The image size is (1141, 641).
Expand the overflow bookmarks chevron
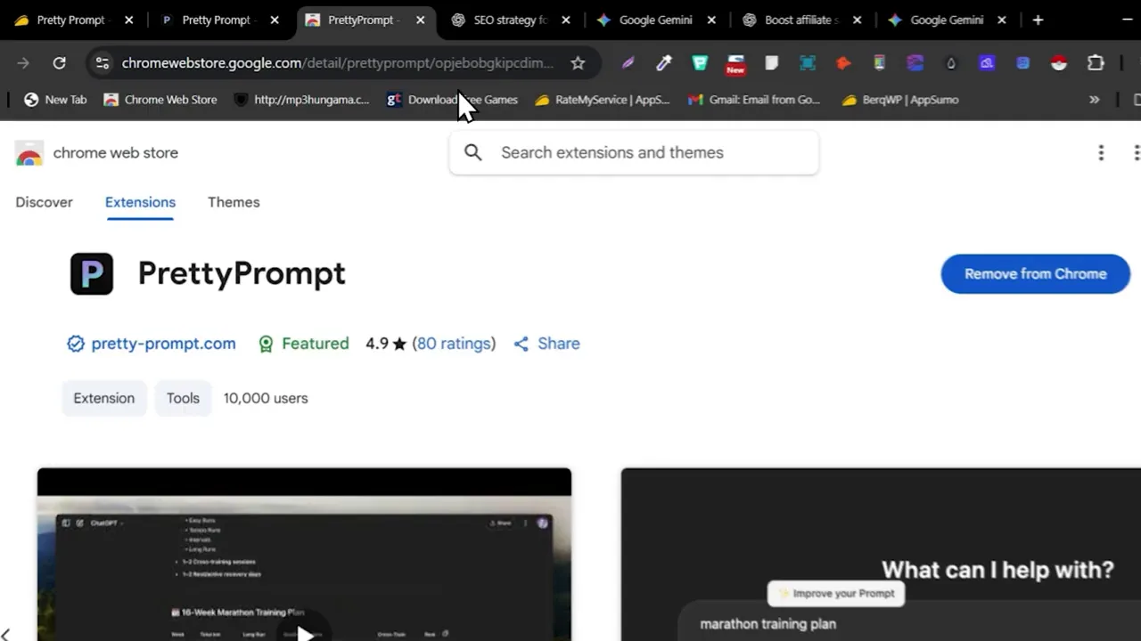pyautogui.click(x=1094, y=100)
